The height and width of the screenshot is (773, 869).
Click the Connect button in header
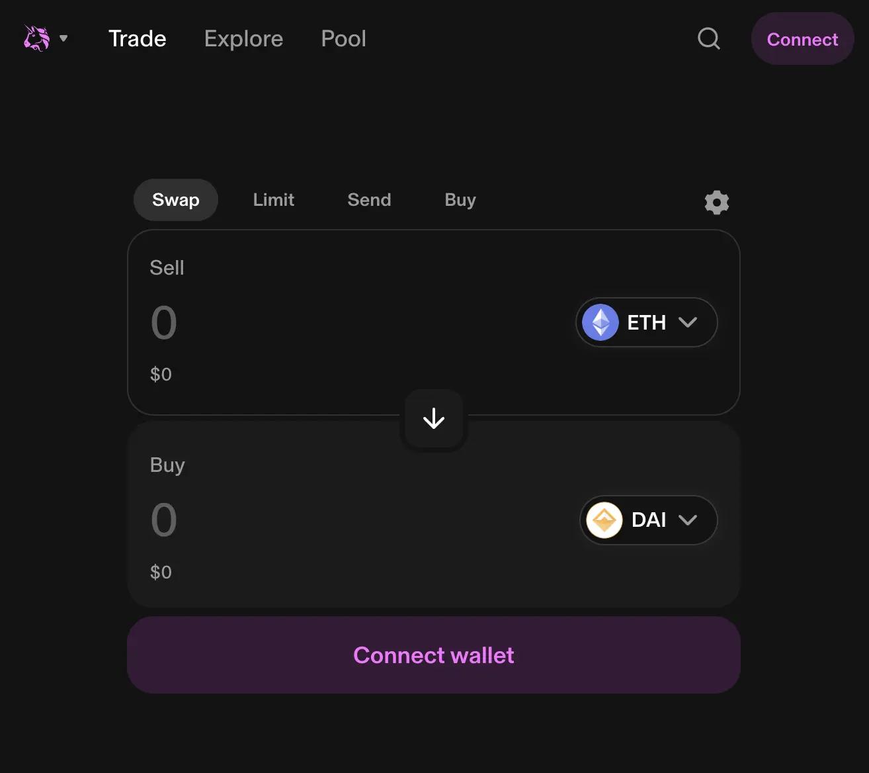coord(802,39)
